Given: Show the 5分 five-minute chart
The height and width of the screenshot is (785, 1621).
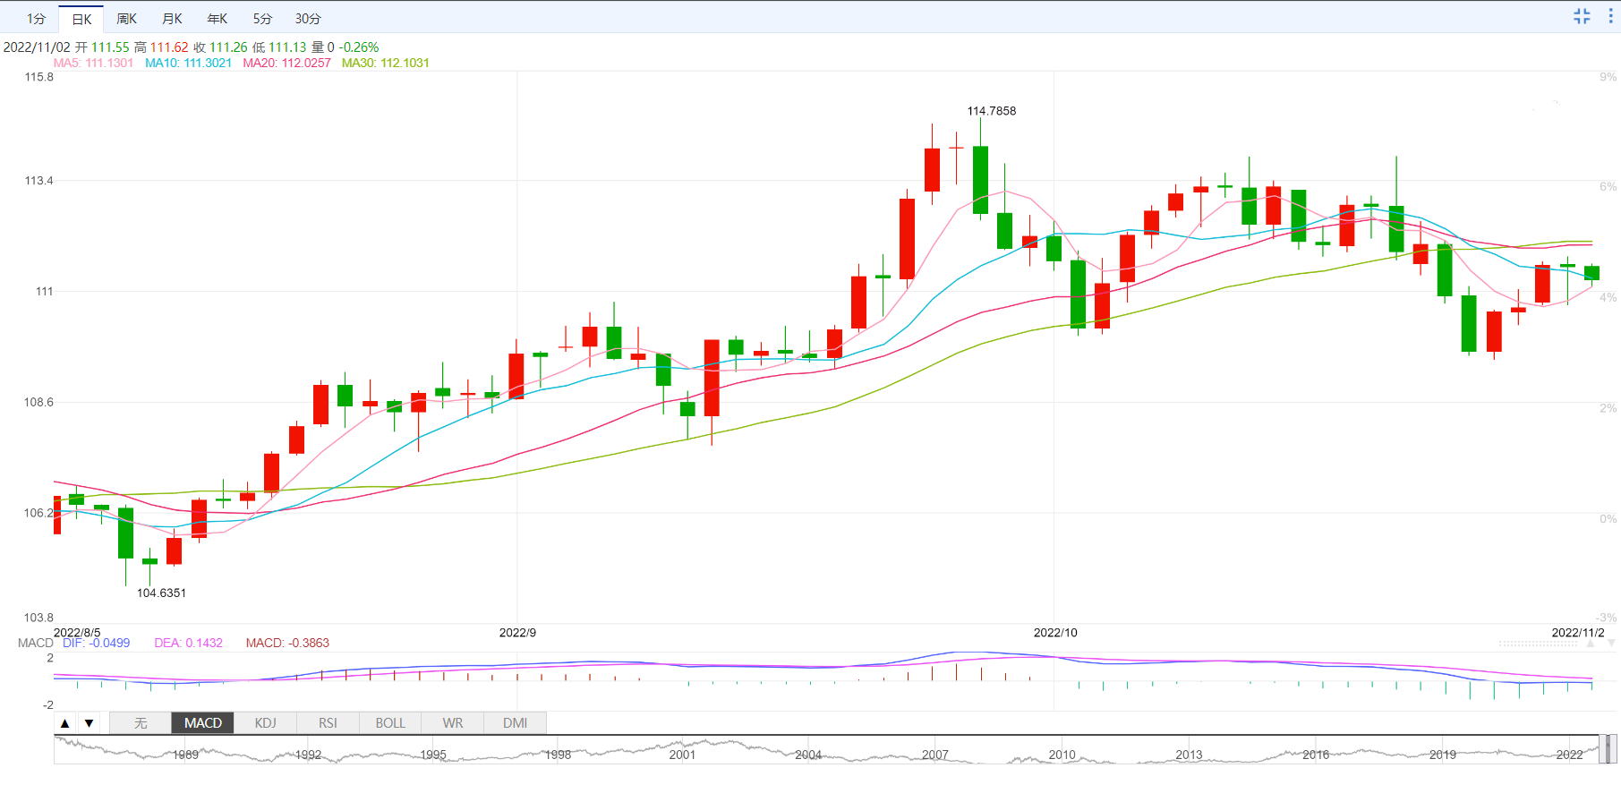Looking at the screenshot, I should pos(262,19).
